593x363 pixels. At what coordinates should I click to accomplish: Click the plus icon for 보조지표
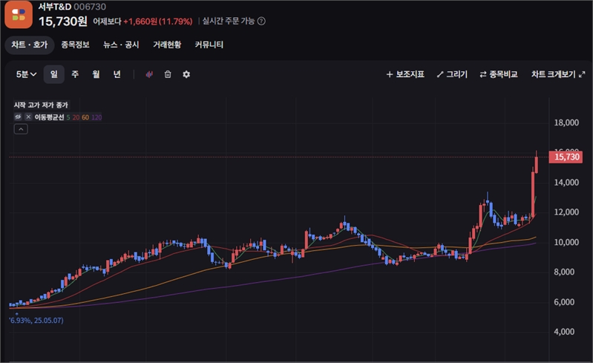[390, 75]
